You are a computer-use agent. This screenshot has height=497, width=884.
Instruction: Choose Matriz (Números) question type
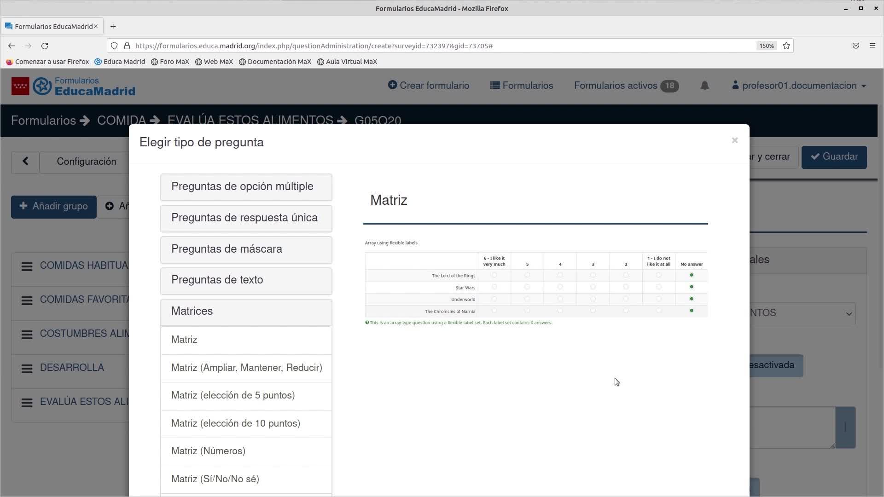click(208, 451)
